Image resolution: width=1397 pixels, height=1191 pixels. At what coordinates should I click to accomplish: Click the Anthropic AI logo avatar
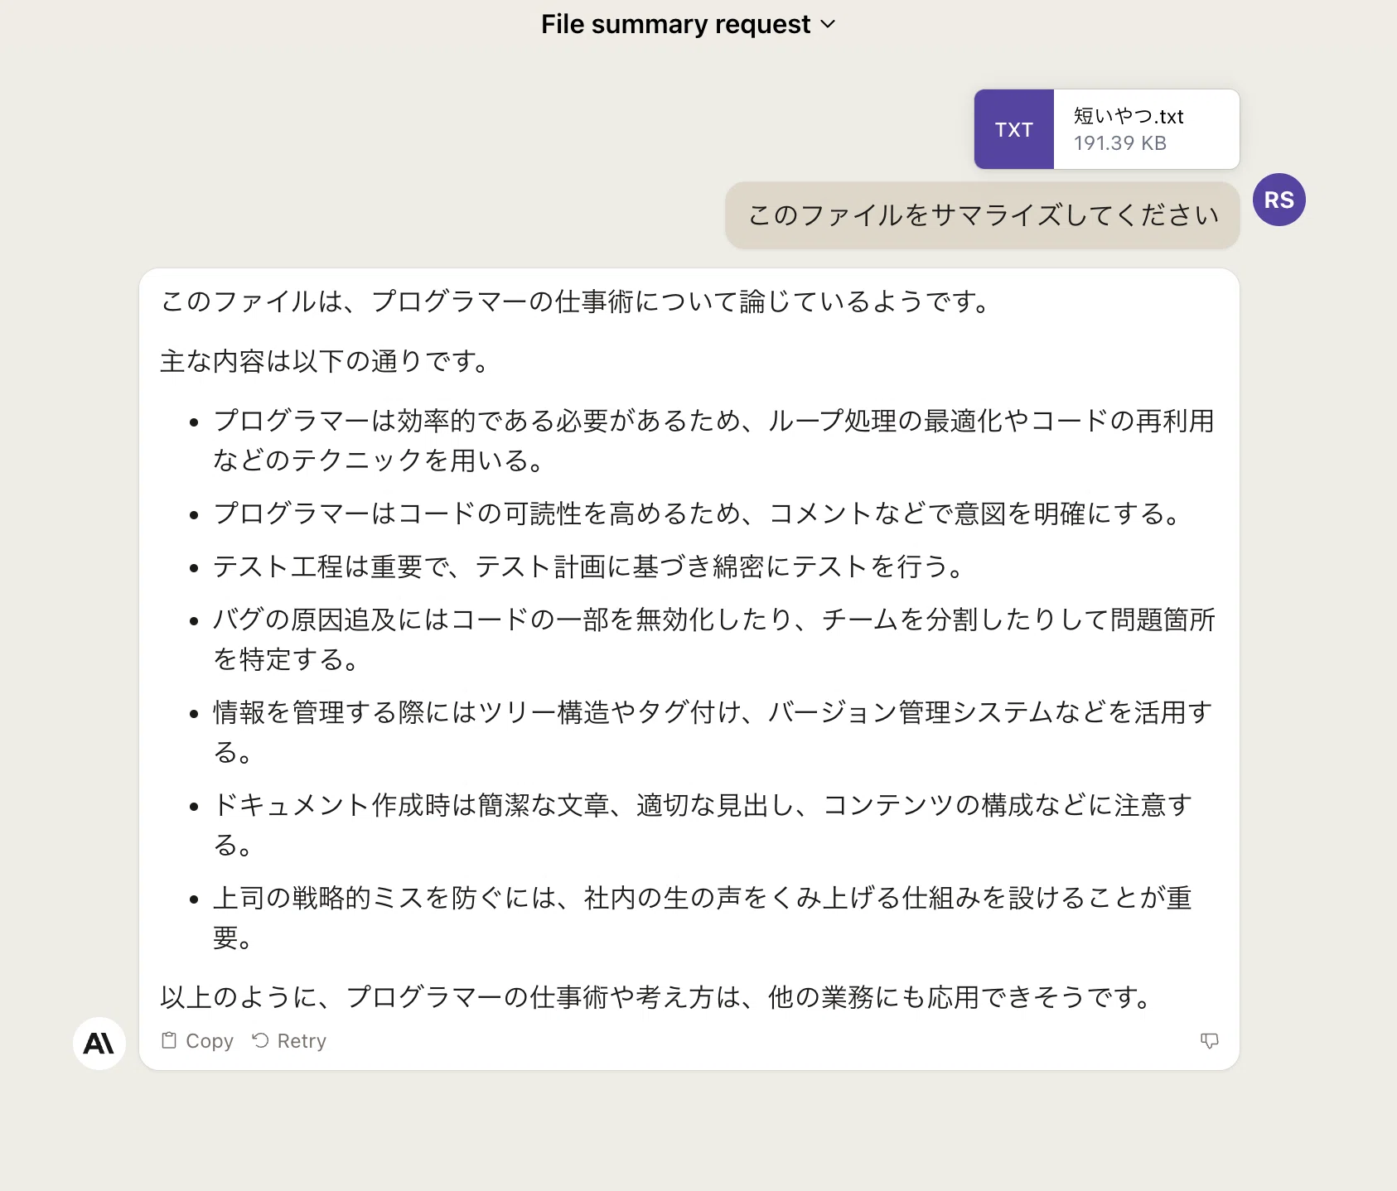99,1044
